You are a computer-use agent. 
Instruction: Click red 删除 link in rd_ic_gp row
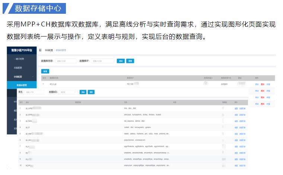(263, 85)
